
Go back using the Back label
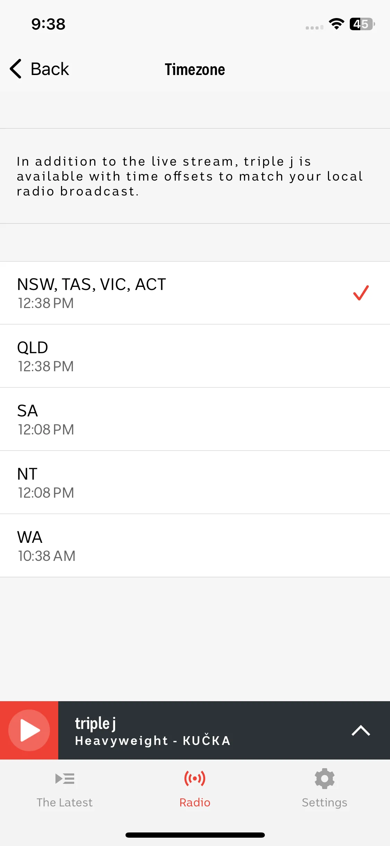point(50,69)
